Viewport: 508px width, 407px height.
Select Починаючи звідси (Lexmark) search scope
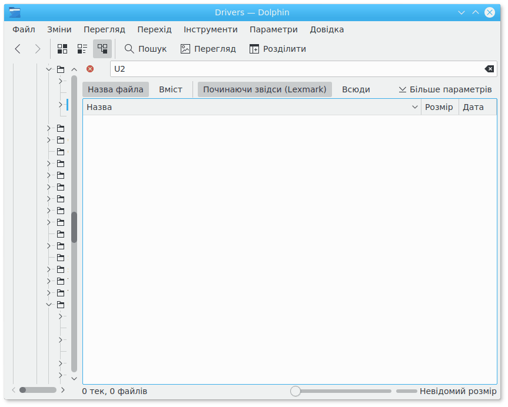coord(265,89)
